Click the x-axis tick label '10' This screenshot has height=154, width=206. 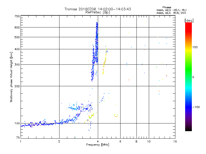click(149, 141)
